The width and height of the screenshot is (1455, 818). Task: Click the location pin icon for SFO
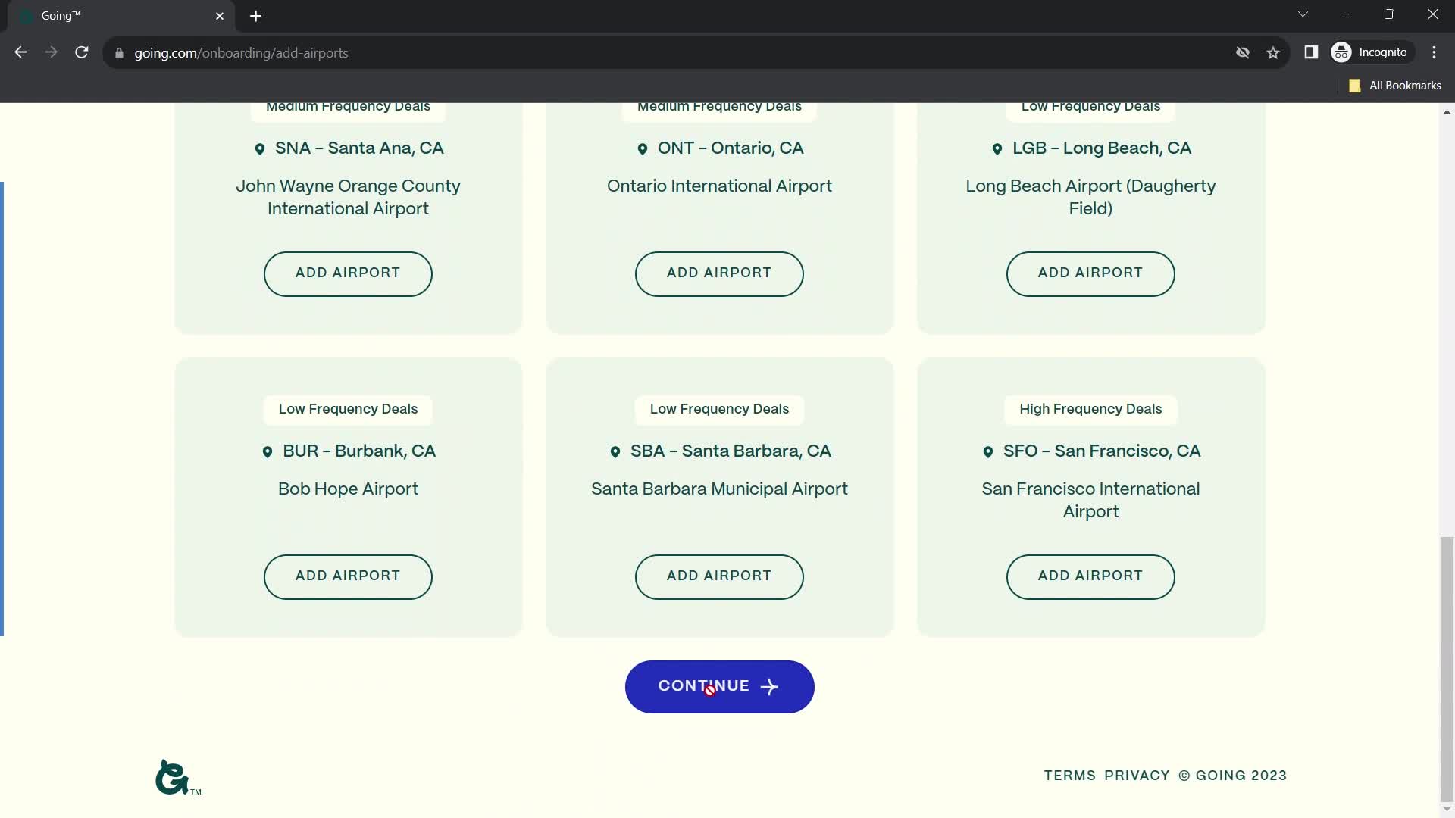coord(987,451)
